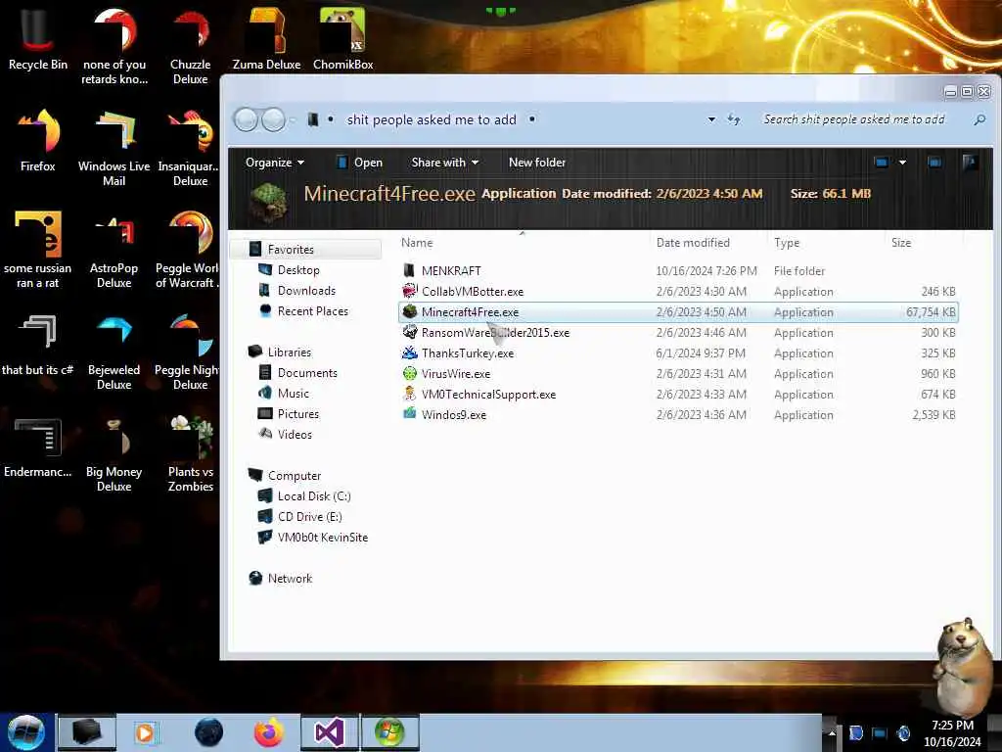Open the Recycle Bin desktop icon
This screenshot has height=752, width=1002.
tap(38, 38)
